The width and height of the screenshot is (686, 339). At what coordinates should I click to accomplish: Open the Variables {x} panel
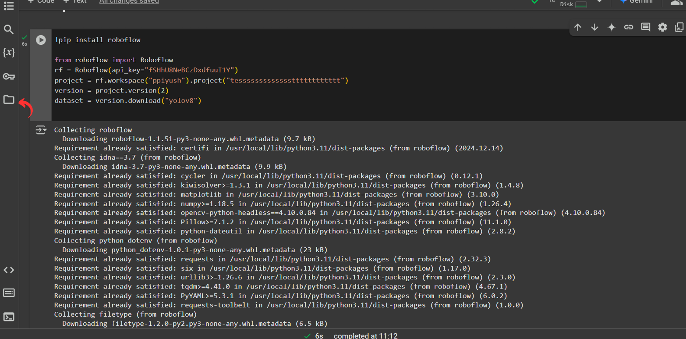pyautogui.click(x=9, y=53)
